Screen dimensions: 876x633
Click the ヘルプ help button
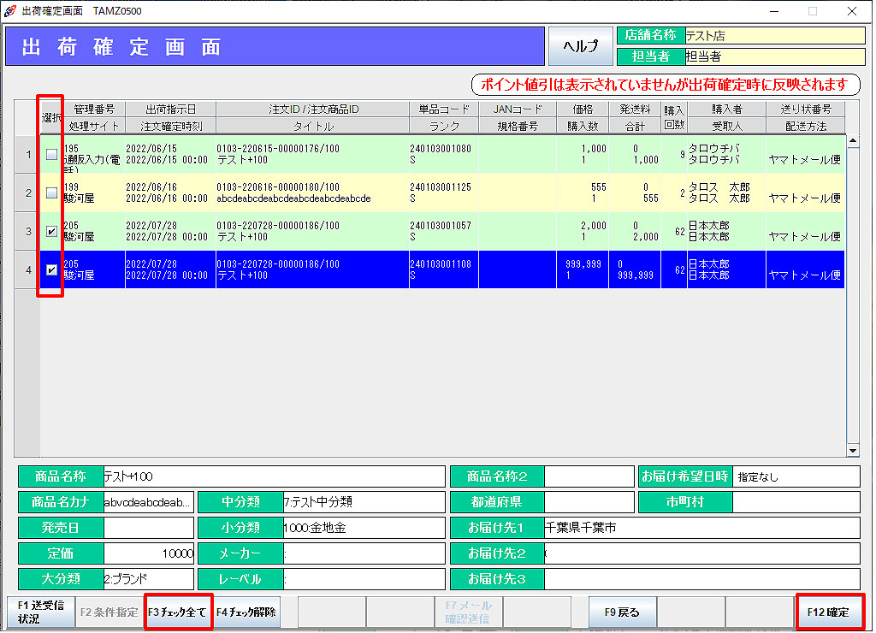click(580, 46)
